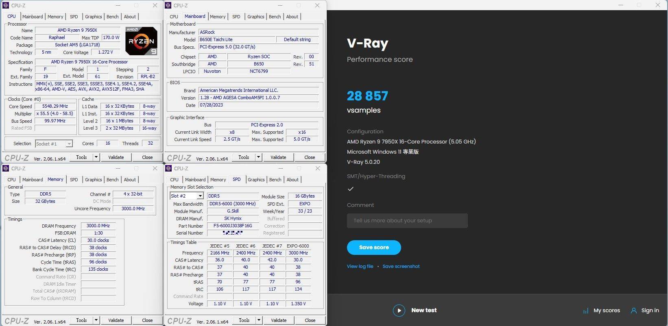This screenshot has height=326, width=668.
Task: Expand Tools dropdown arrow in SPD window
Action: pyautogui.click(x=259, y=320)
